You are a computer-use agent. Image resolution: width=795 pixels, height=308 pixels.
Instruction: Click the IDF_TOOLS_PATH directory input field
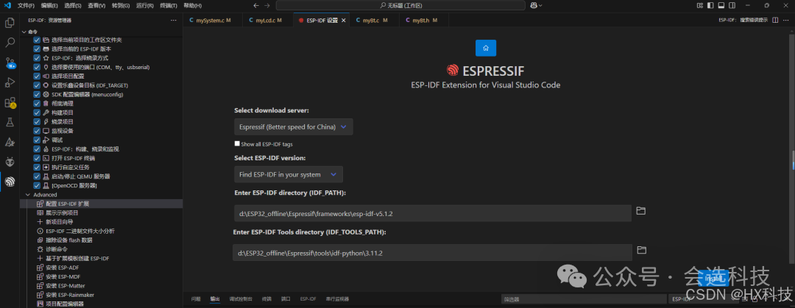click(x=433, y=252)
